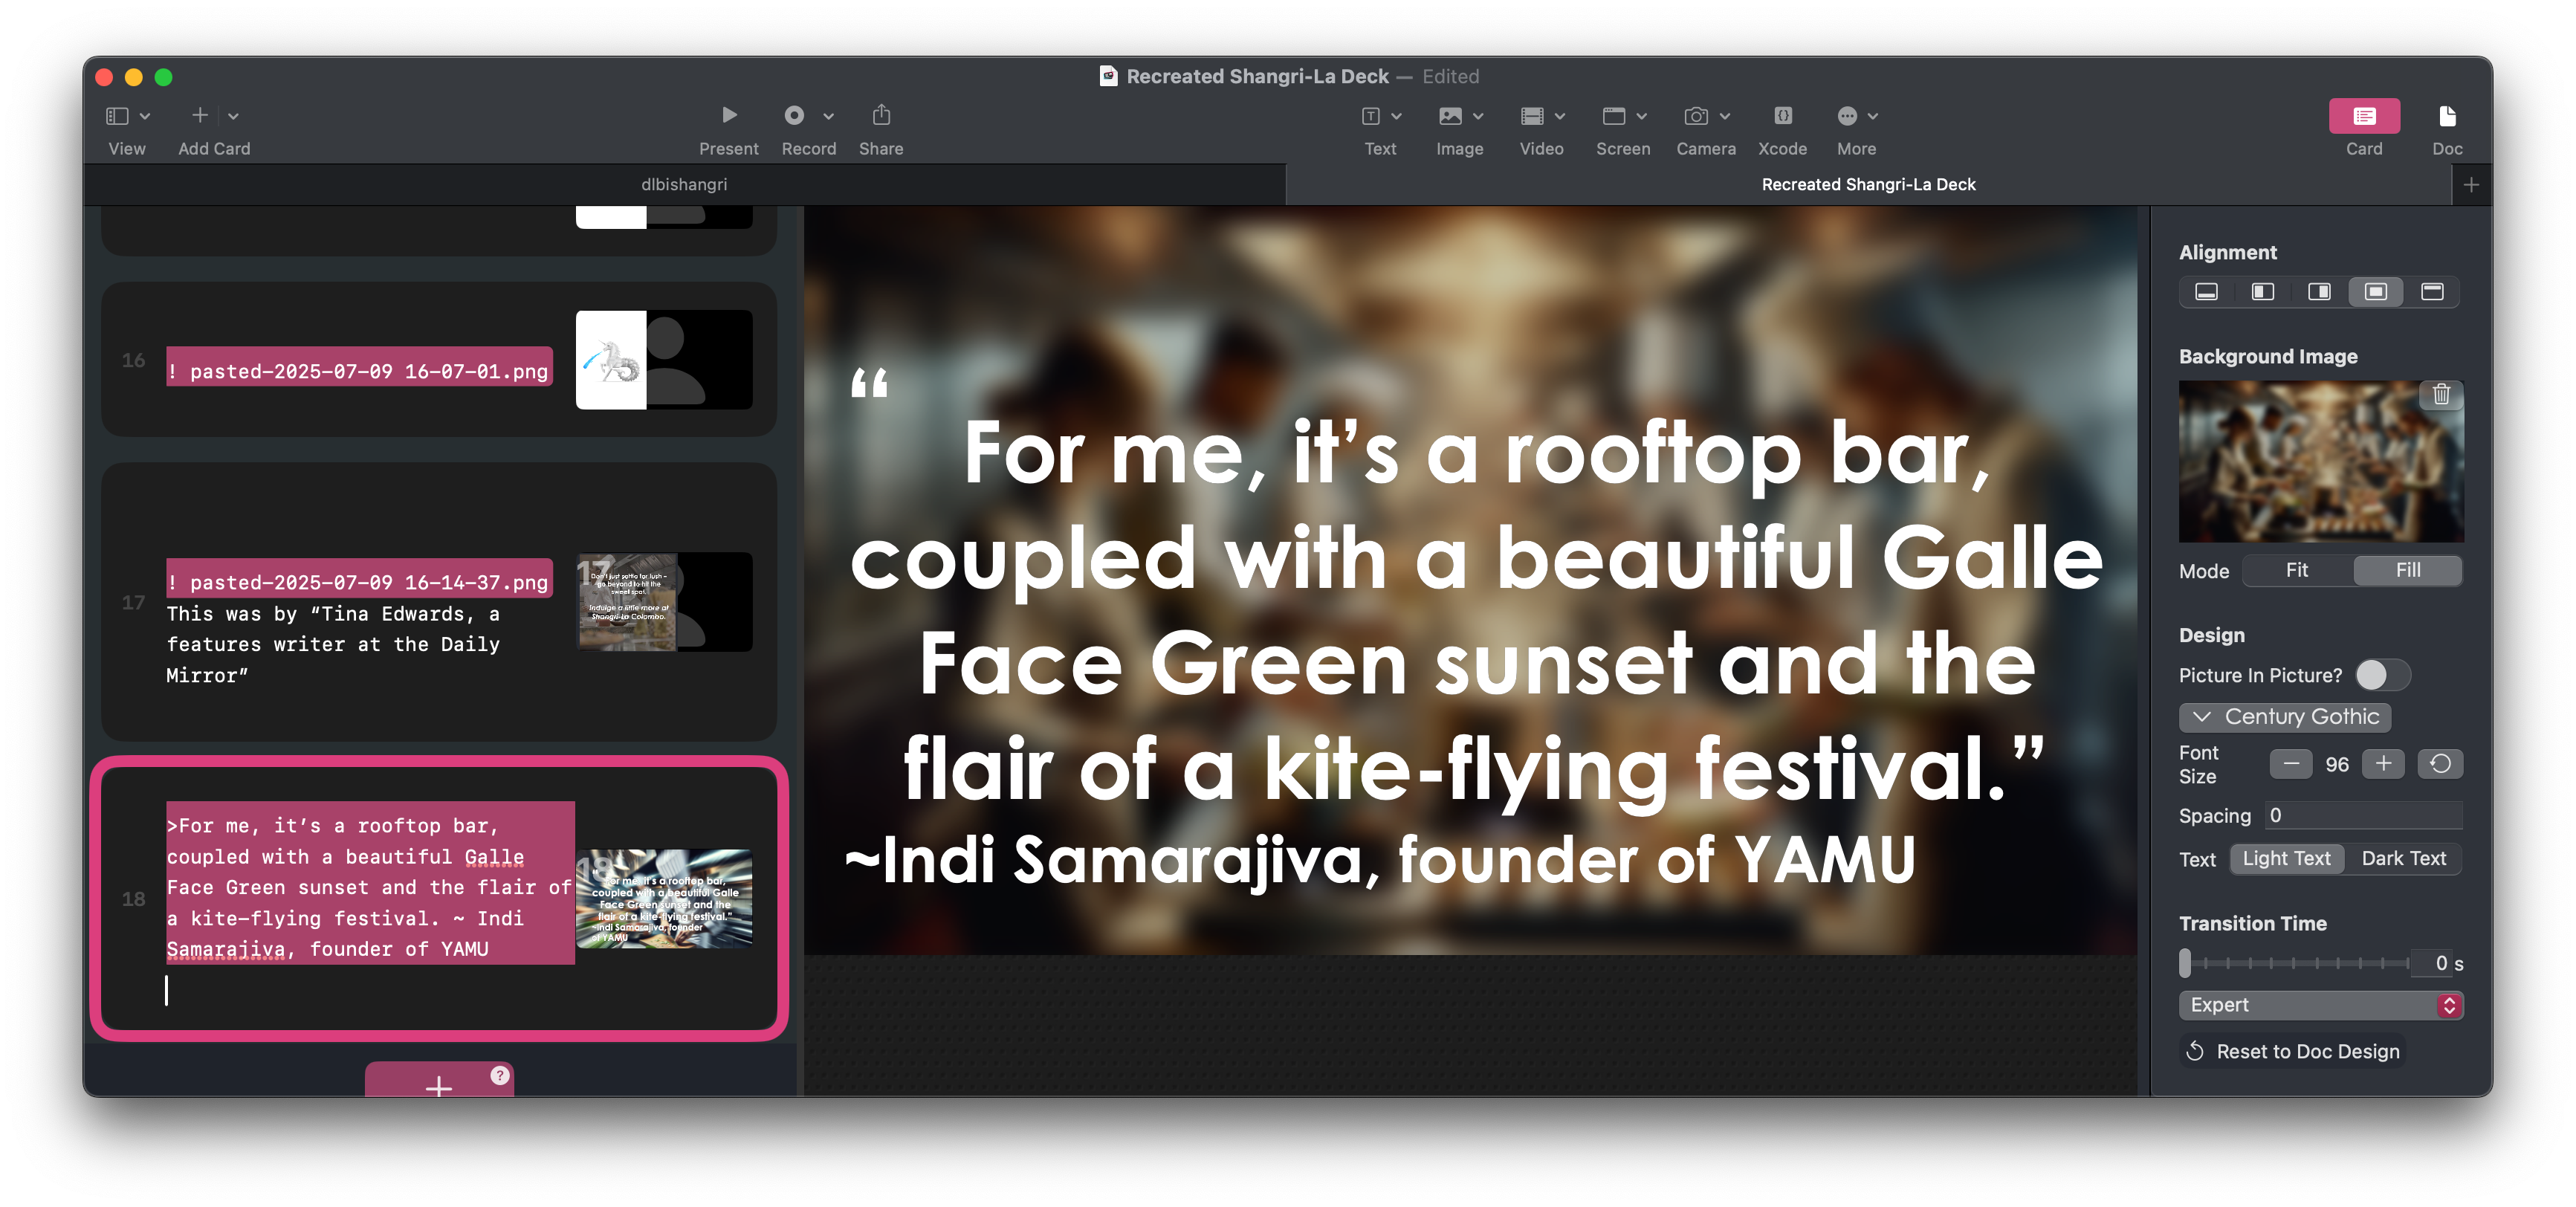Select the Card inspector button
Screen dimensions: 2576x1207
(2364, 116)
